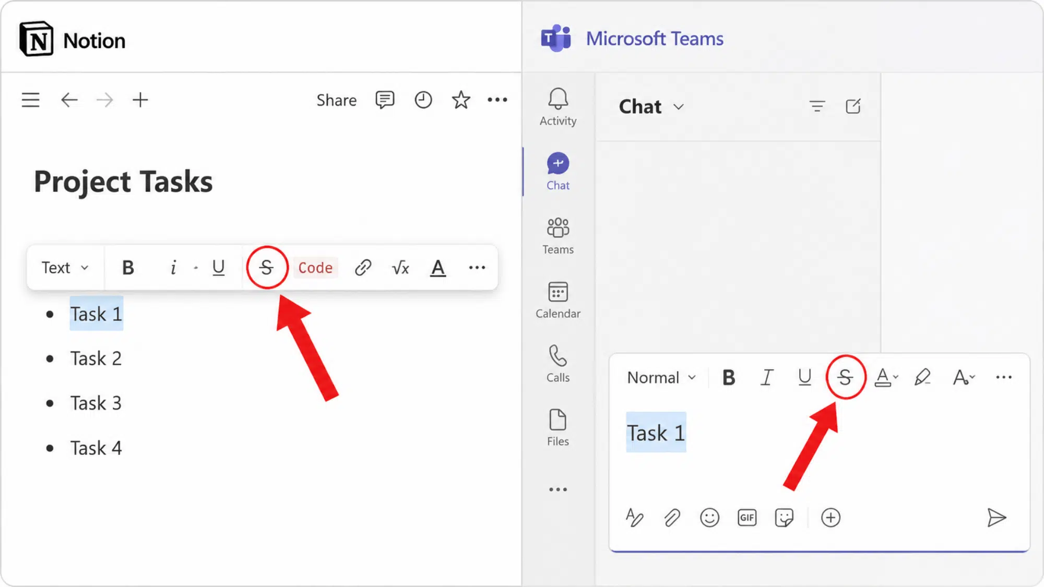Open the Notion text color A option
1044x587 pixels.
[x=438, y=268]
